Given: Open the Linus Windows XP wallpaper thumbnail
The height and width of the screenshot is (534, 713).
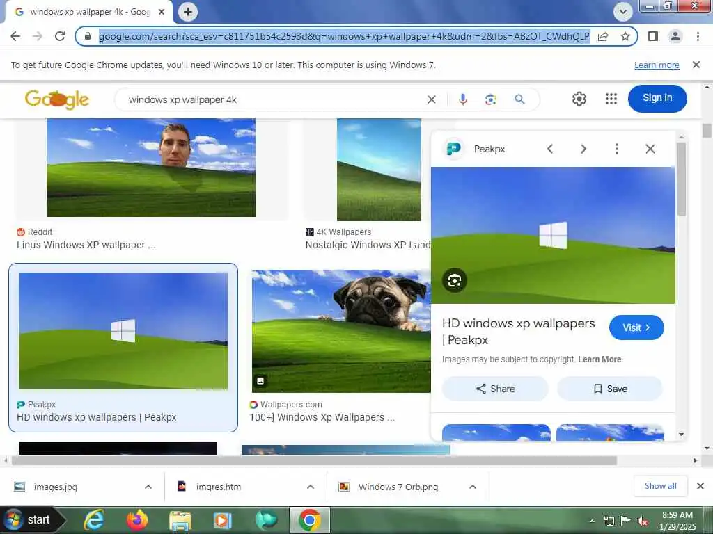Looking at the screenshot, I should click(151, 168).
